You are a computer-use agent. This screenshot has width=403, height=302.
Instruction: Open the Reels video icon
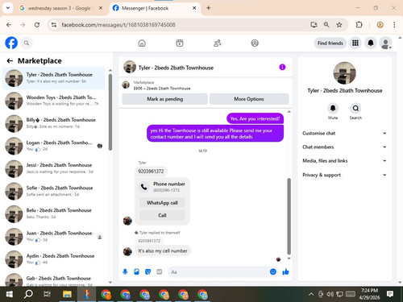(x=180, y=43)
